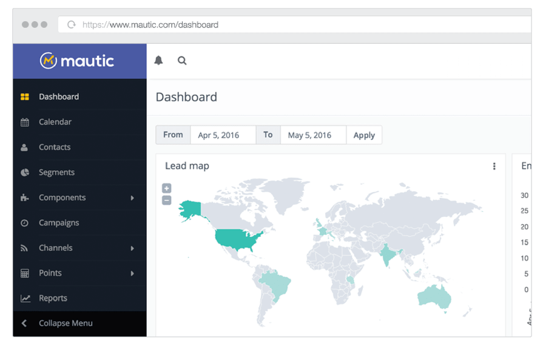Zoom in on the lead map
This screenshot has width=546, height=345.
[x=167, y=188]
